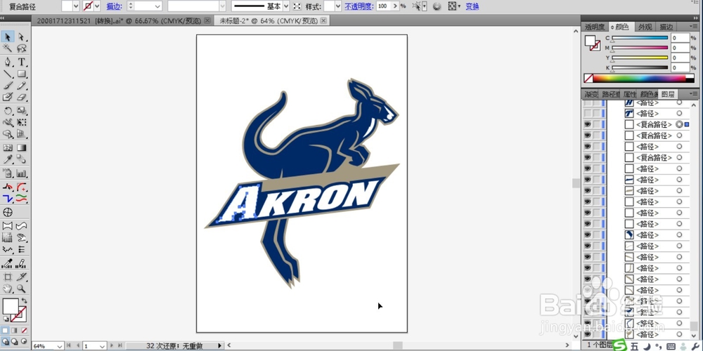Screen dimensions: 703x351
Task: Open the stroke weight dropdown
Action: (157, 6)
